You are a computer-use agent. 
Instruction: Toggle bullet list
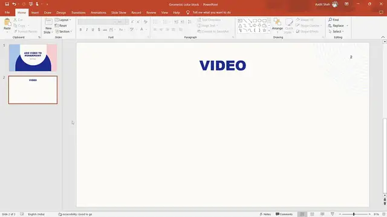point(155,22)
